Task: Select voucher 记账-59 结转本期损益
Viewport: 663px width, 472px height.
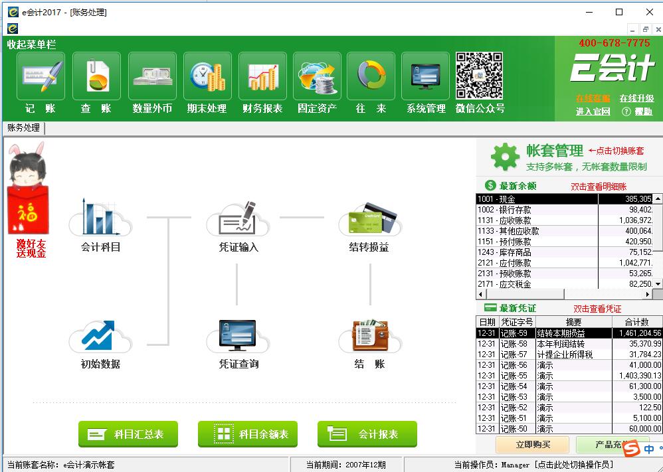Action: (x=569, y=333)
